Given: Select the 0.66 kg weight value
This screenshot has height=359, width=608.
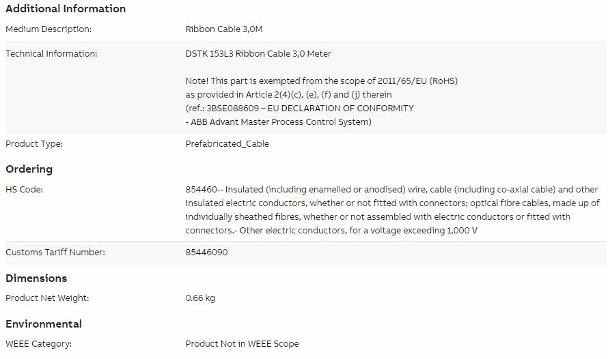Looking at the screenshot, I should click(200, 298).
